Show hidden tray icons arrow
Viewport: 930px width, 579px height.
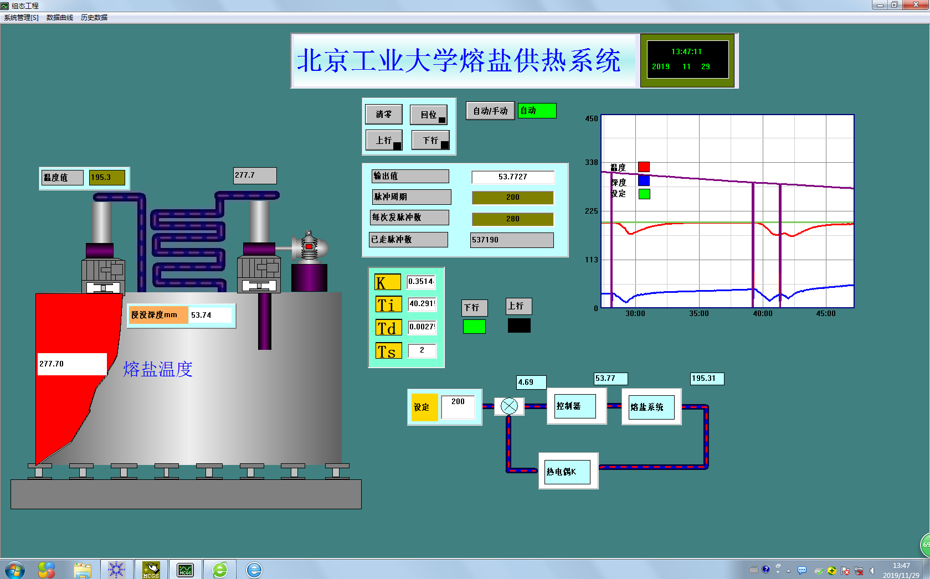(788, 570)
